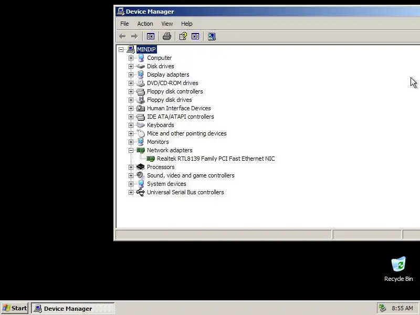Click the Realtek RTL8139 NIC icon

pyautogui.click(x=151, y=159)
